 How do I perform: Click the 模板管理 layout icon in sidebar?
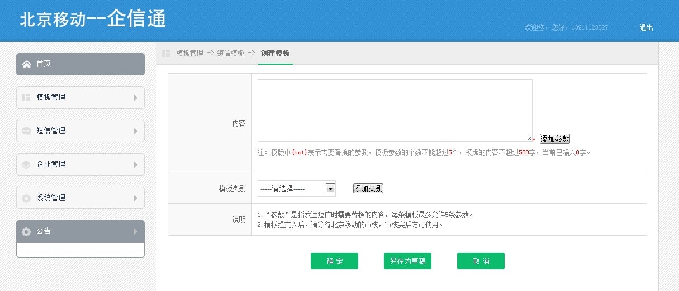click(x=26, y=98)
